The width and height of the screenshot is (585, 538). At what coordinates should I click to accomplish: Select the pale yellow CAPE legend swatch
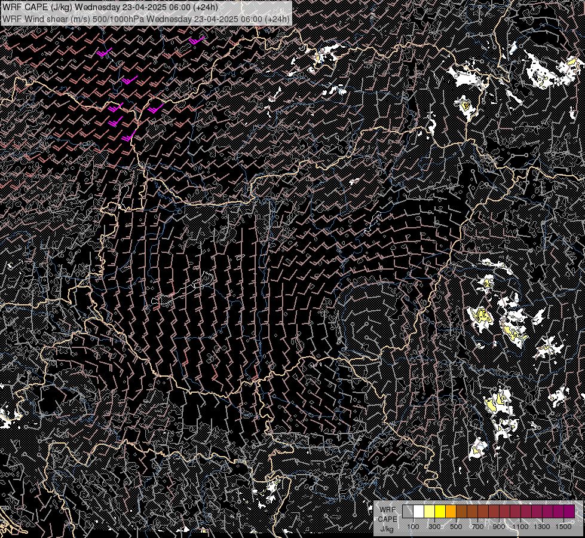coord(430,512)
